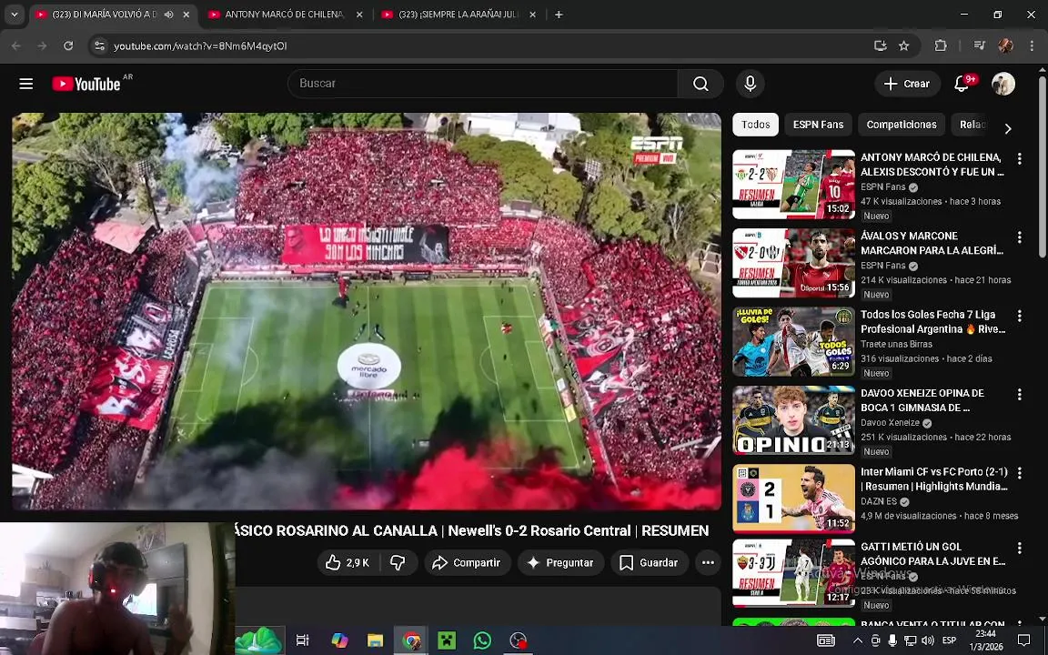The height and width of the screenshot is (655, 1048).
Task: Open the 21:13 OPINIÓN thumbnail
Action: tap(793, 420)
